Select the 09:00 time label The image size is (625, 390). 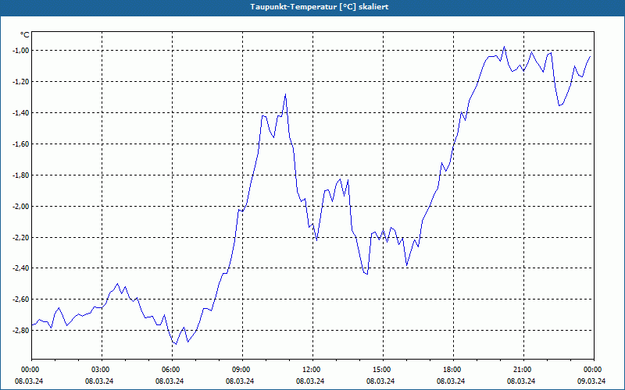241,370
